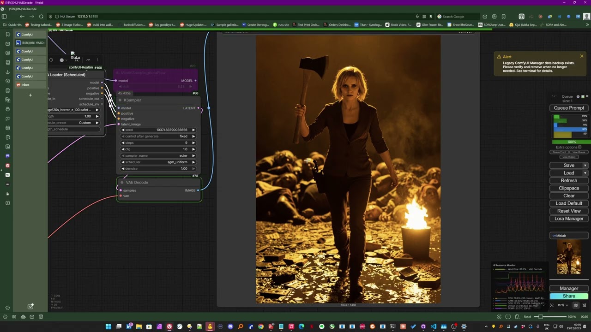This screenshot has width=591, height=332.
Task: Click the Share button
Action: [x=569, y=296]
